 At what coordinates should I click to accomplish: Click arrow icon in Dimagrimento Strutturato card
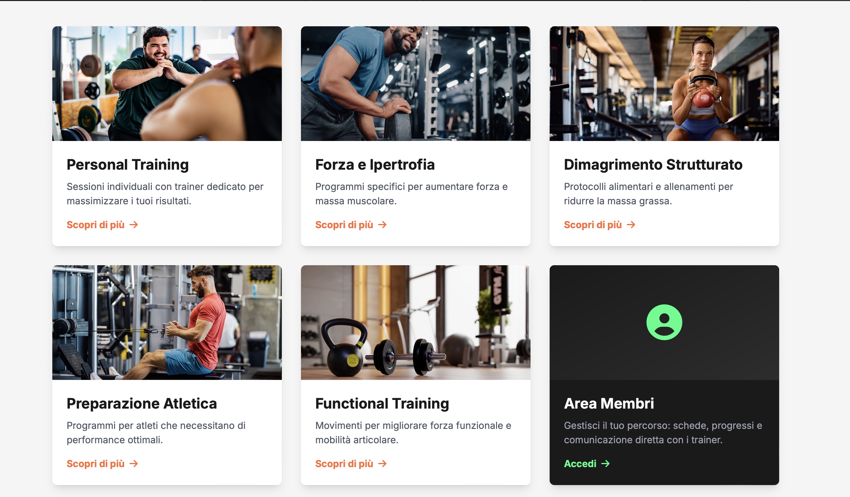coord(631,225)
